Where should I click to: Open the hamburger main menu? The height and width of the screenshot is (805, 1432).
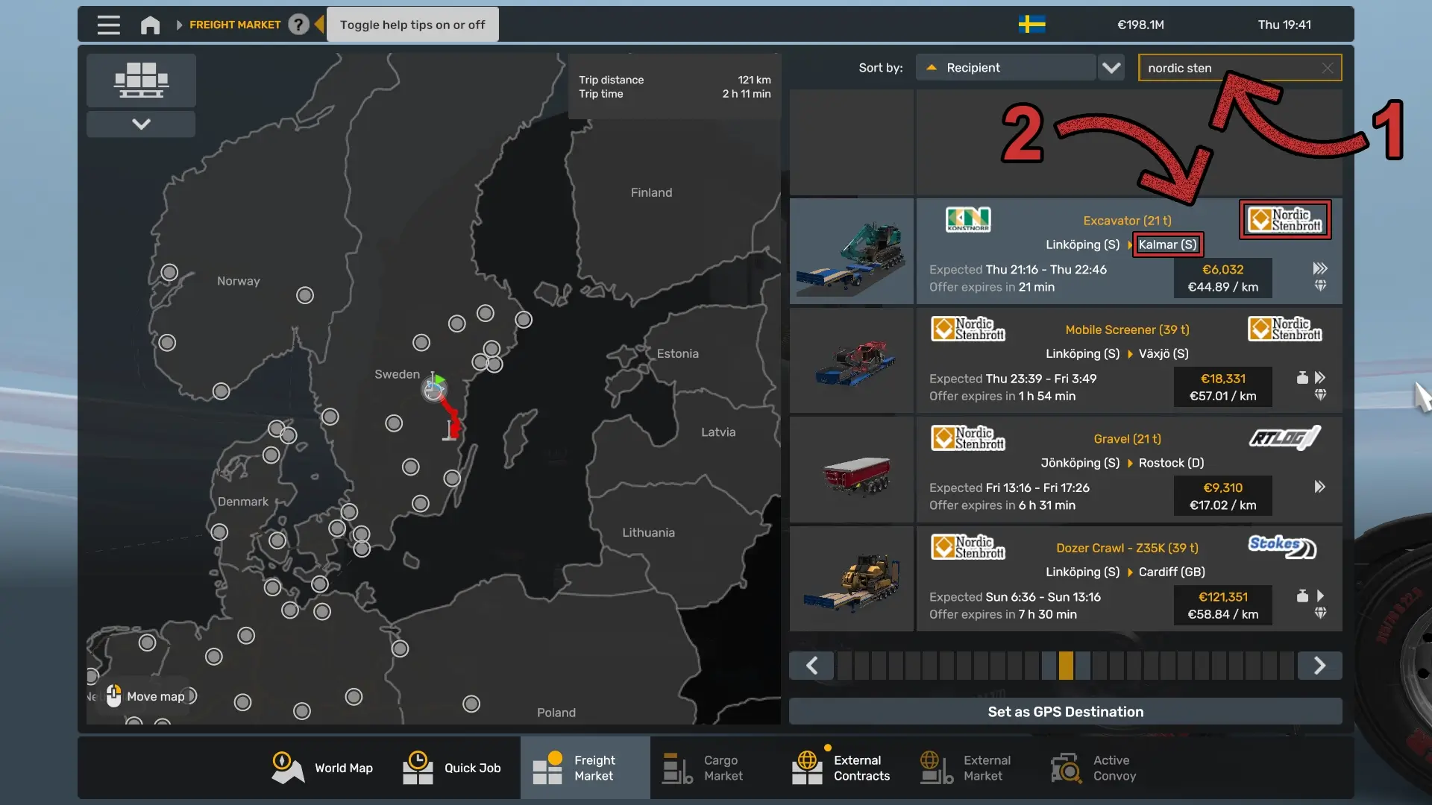(108, 25)
